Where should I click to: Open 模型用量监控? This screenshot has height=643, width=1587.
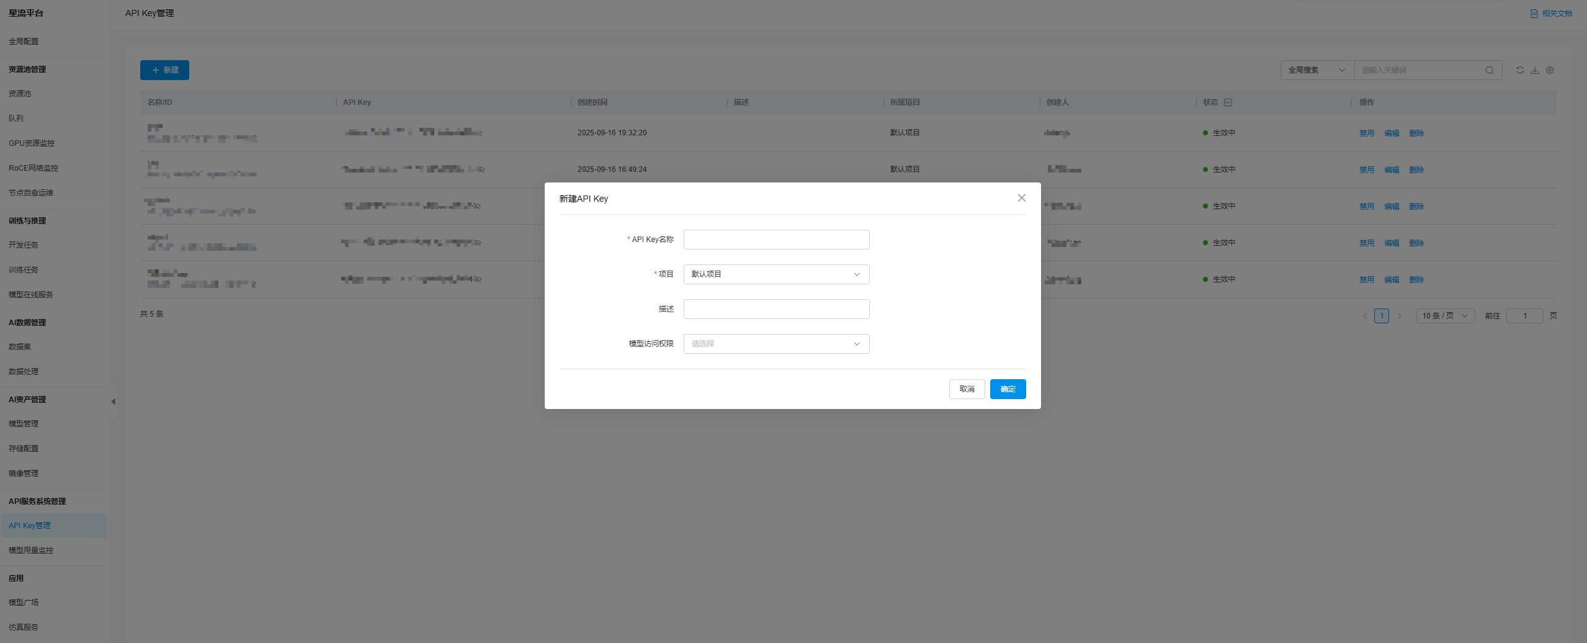pos(31,551)
